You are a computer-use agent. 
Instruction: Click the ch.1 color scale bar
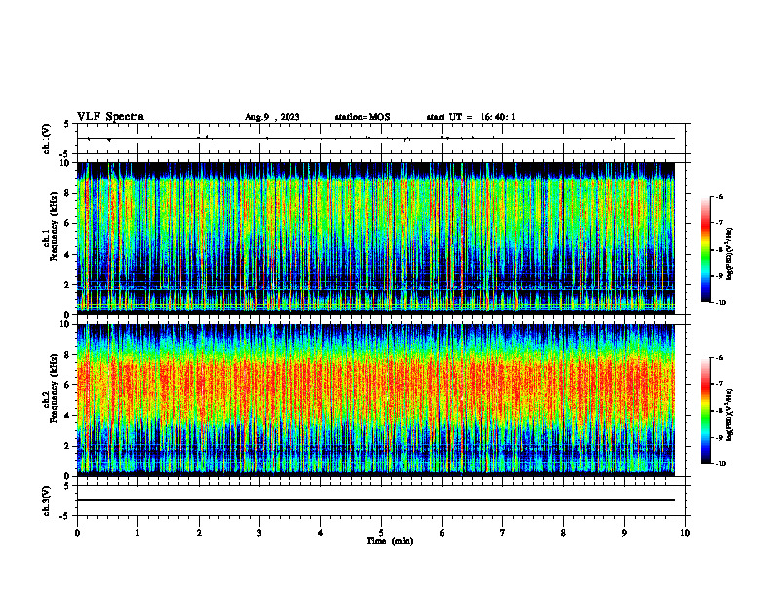pyautogui.click(x=705, y=250)
